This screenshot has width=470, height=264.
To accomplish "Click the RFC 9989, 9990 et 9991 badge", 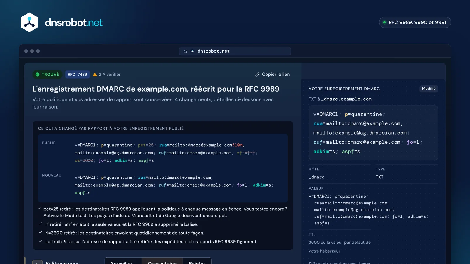I will click(x=415, y=22).
